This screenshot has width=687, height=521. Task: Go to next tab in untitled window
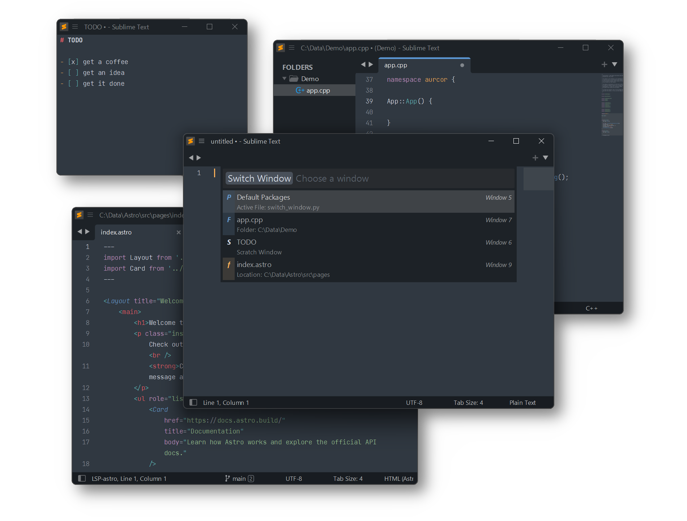pos(199,158)
